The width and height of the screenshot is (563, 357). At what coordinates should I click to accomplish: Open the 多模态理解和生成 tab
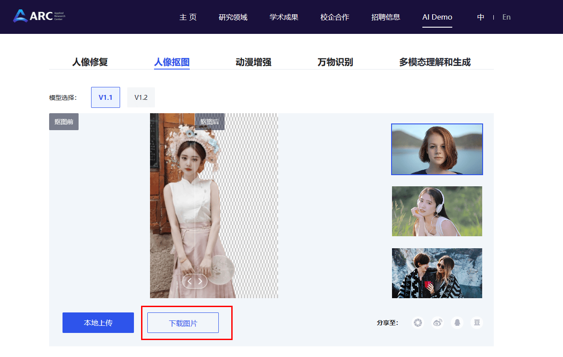(435, 62)
